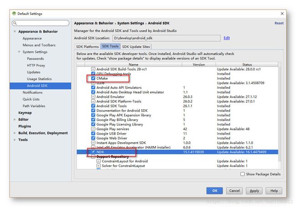Click the OK button
The image size is (296, 207).
pyautogui.click(x=214, y=191)
